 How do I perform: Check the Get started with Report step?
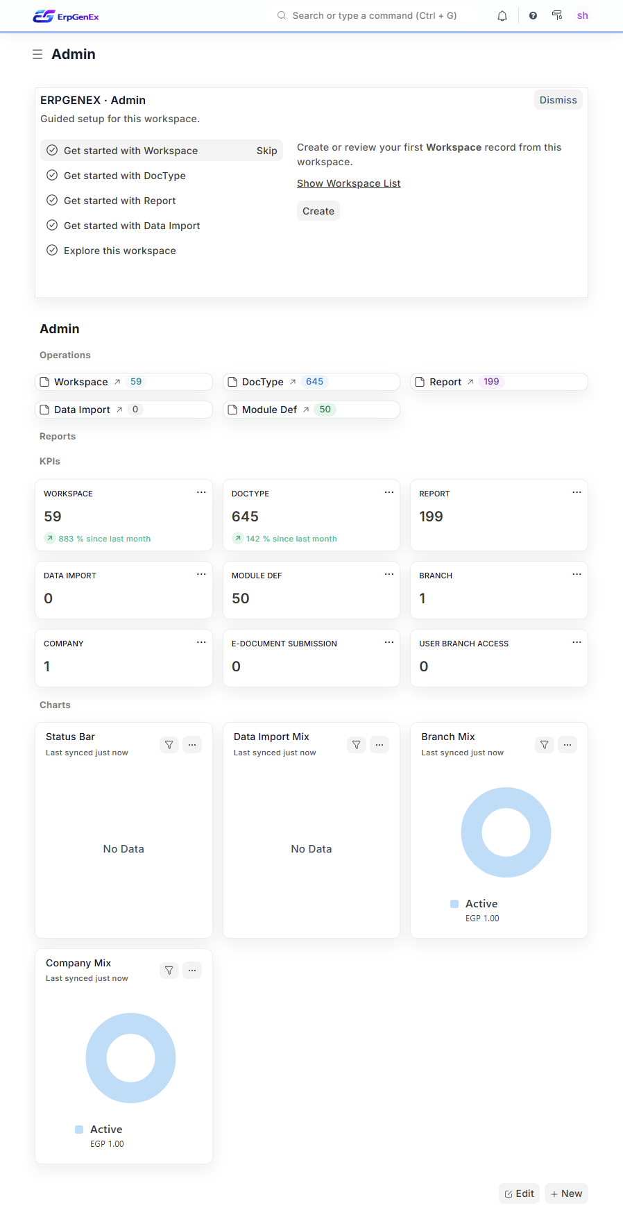pos(52,201)
